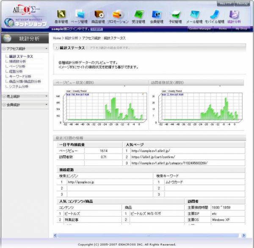The image size is (254, 248).
Task: Select 経路分析 in the sidebar
Action: [16, 71]
